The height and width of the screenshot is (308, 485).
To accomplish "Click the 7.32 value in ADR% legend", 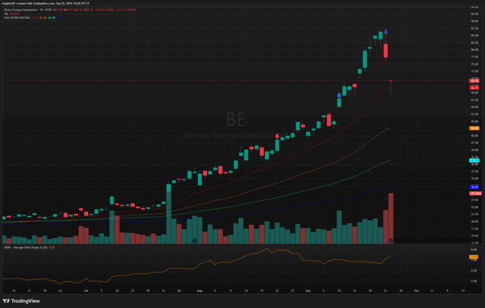I will pyautogui.click(x=52, y=247).
